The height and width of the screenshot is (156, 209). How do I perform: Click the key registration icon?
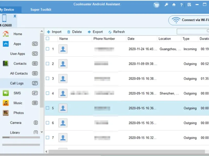(x=166, y=5)
